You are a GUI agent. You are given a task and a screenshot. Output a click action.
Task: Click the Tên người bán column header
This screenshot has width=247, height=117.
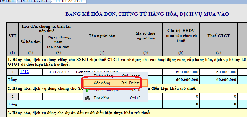[x=102, y=36]
